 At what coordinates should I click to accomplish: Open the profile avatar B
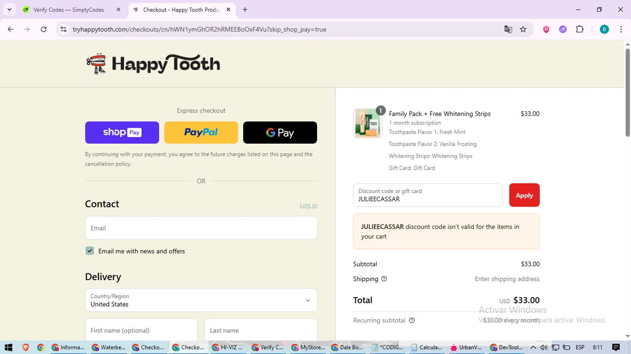click(x=604, y=29)
